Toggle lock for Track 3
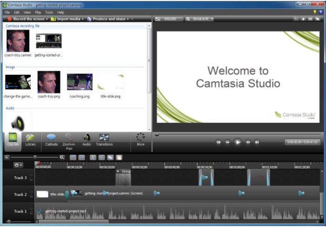 31,180
